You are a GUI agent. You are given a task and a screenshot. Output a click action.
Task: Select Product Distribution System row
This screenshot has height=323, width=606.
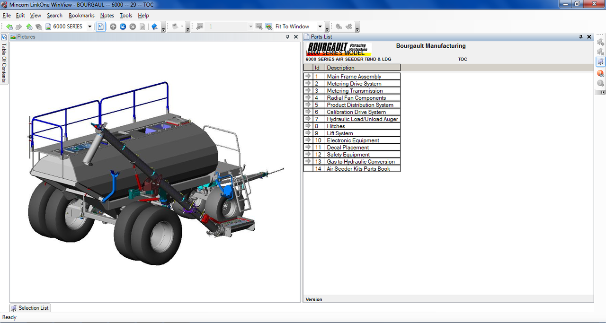352,105
